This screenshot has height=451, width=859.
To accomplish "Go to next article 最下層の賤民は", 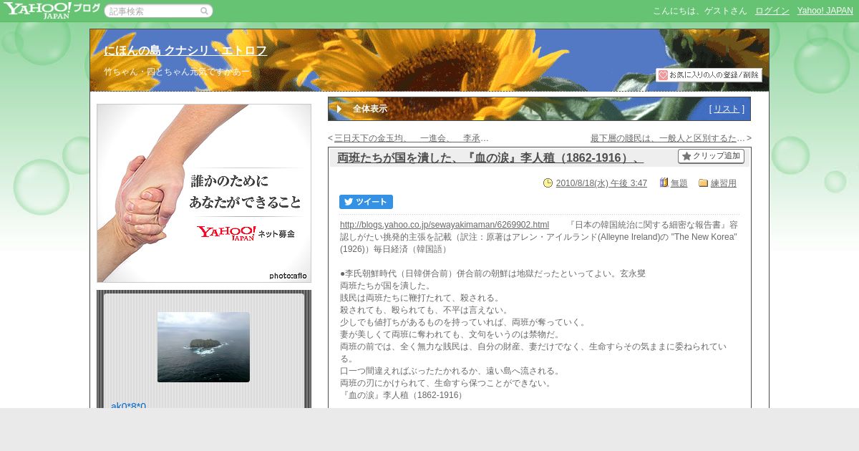I will (668, 138).
